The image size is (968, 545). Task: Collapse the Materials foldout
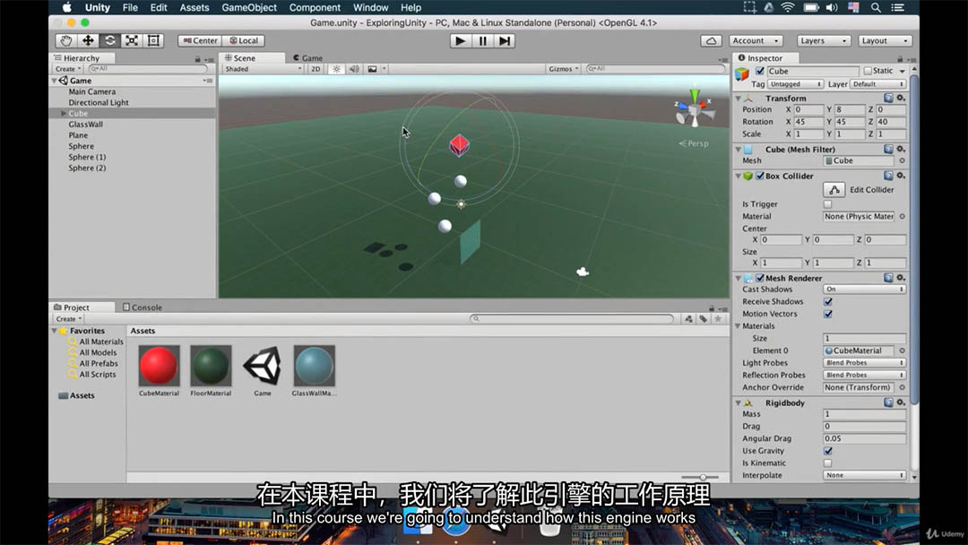coord(738,326)
